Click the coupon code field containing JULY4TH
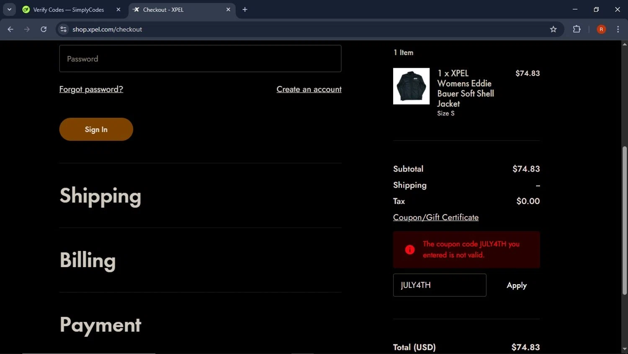The height and width of the screenshot is (354, 628). pos(440,285)
